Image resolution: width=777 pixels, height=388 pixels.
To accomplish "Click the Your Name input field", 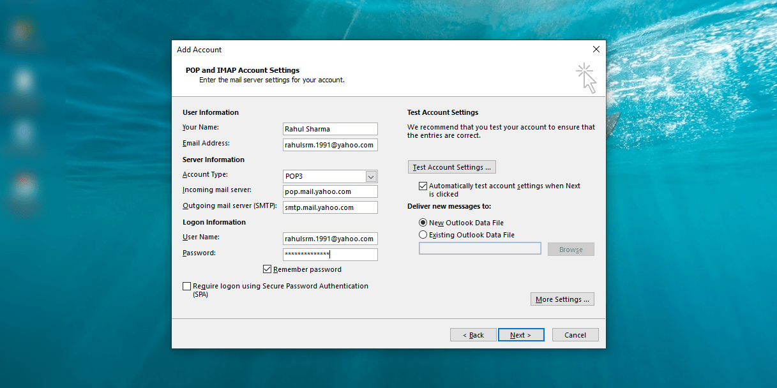I will (x=330, y=129).
